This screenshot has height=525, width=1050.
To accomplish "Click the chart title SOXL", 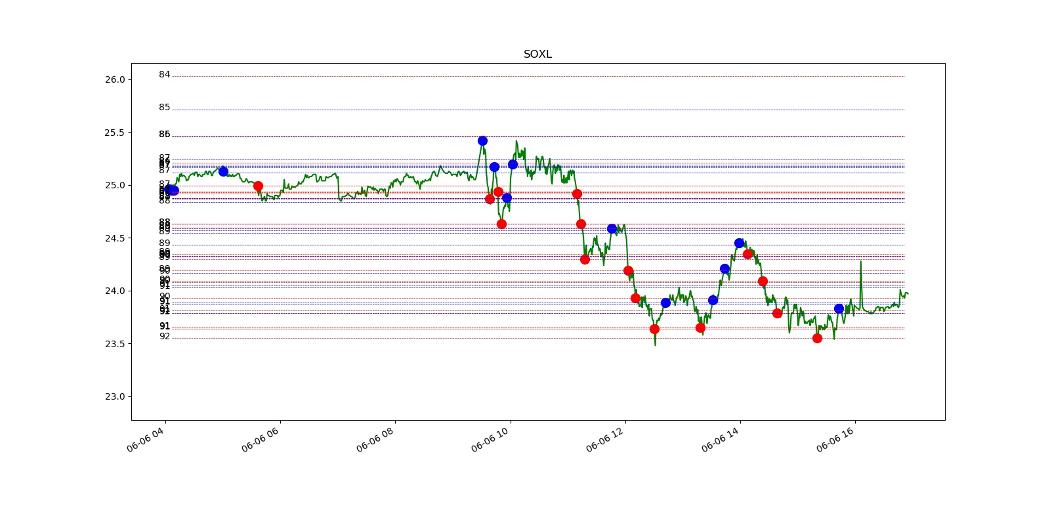I will [x=537, y=54].
